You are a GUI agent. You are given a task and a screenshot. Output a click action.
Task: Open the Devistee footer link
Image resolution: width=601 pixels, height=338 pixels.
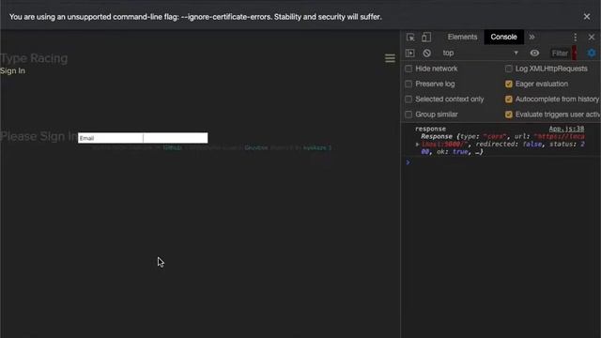tap(256, 147)
